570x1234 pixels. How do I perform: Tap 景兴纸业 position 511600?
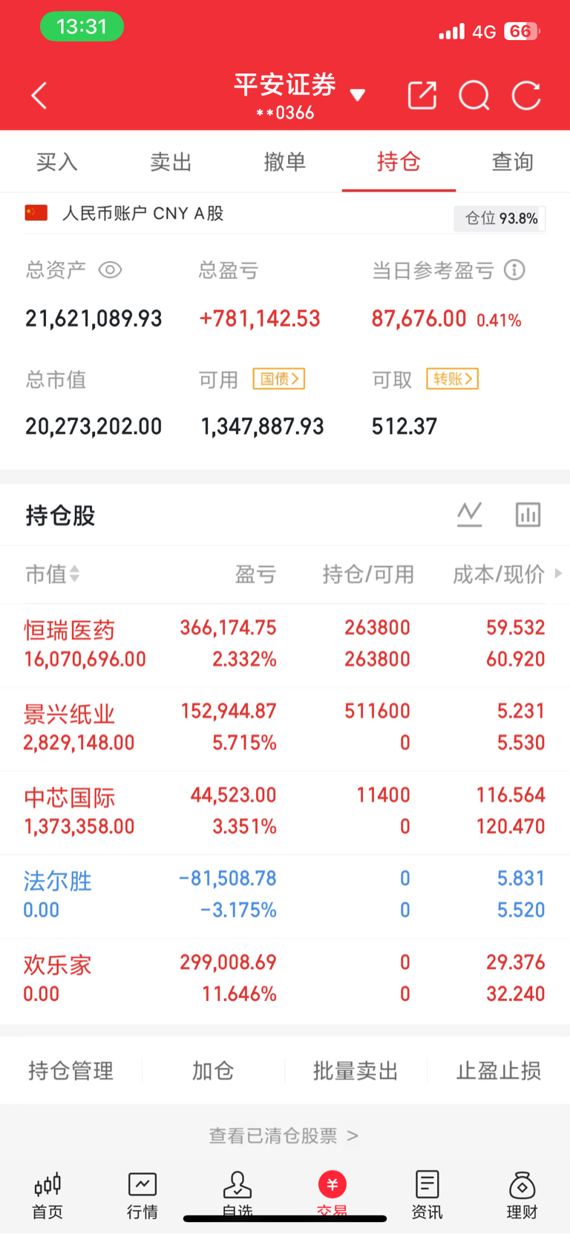377,711
